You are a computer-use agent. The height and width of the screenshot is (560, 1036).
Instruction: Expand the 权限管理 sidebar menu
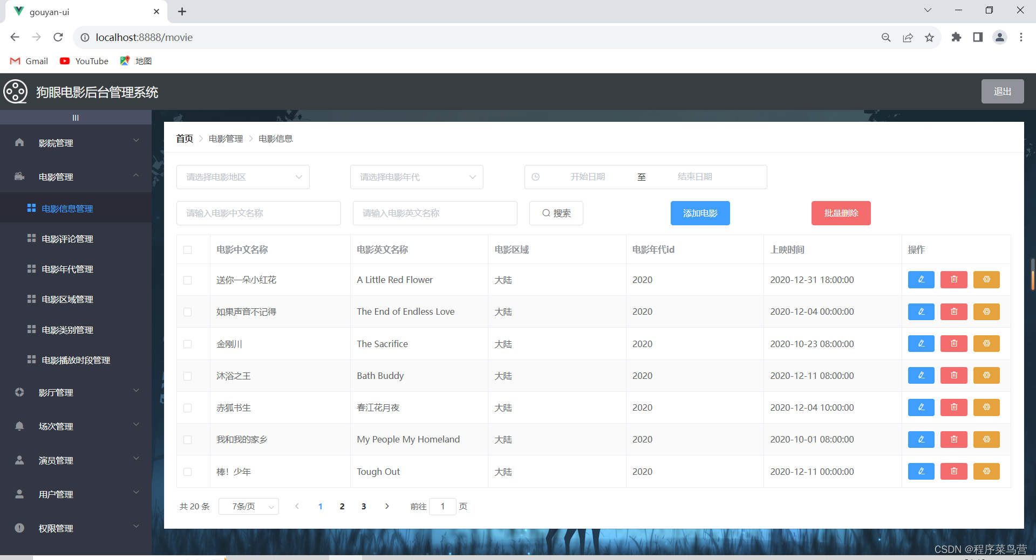(x=76, y=528)
